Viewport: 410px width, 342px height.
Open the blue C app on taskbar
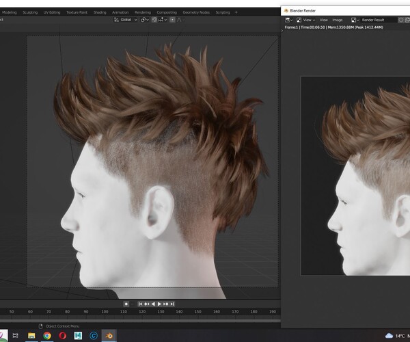[94, 335]
